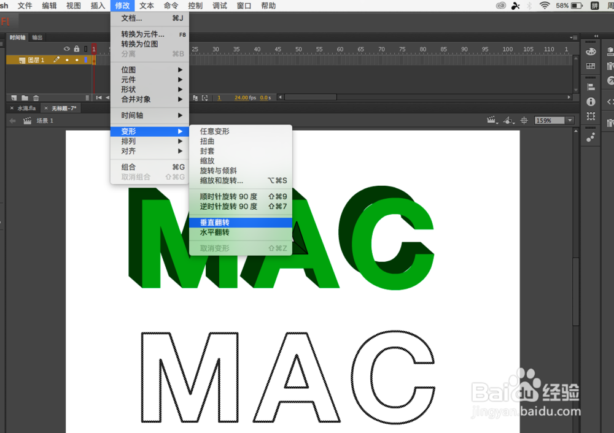Open the Transform panel icon

591,116
